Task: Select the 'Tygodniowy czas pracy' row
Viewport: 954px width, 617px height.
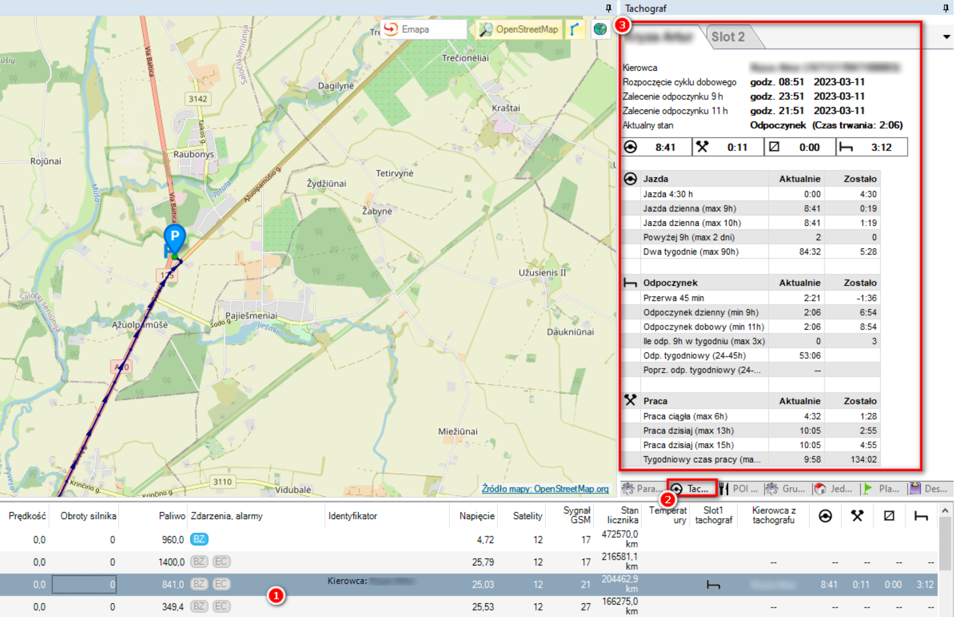Action: 750,459
